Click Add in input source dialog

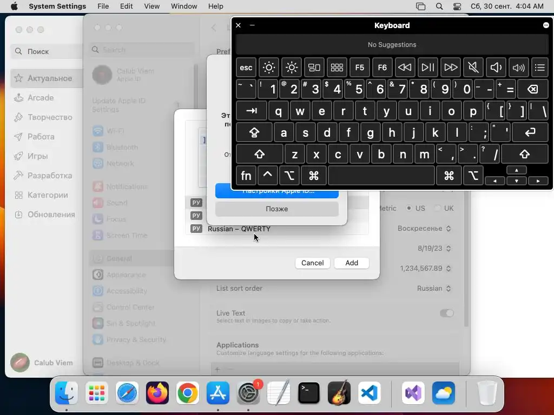tap(352, 263)
